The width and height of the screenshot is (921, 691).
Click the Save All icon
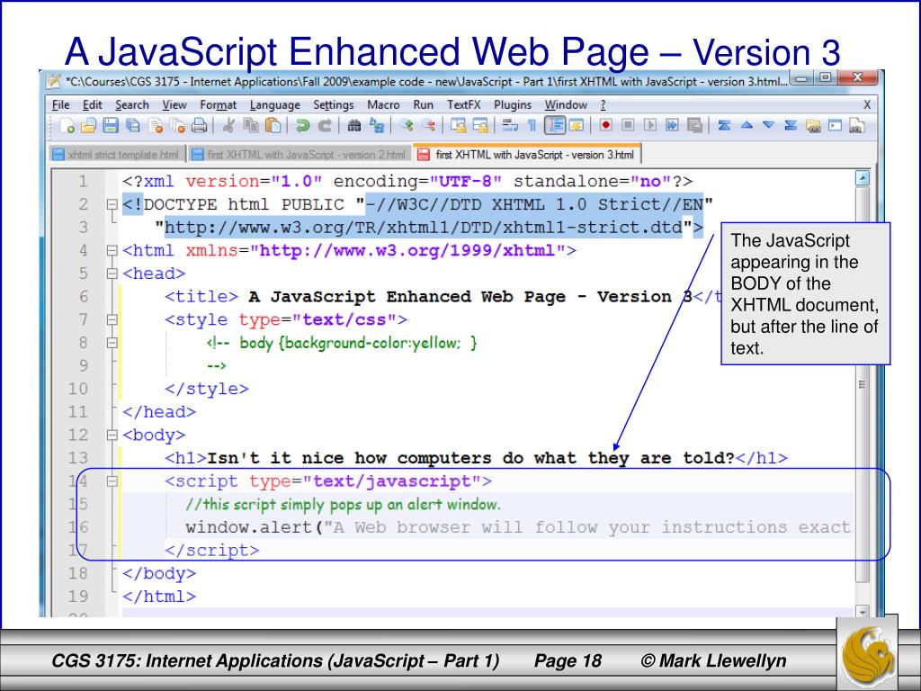point(133,126)
